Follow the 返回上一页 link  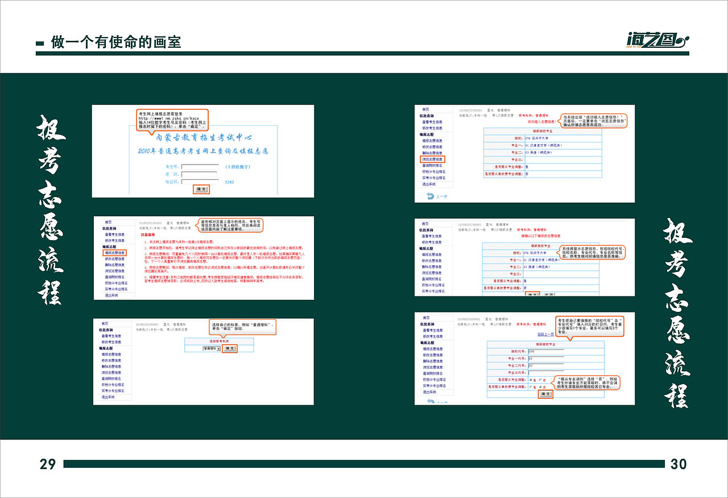[545, 334]
